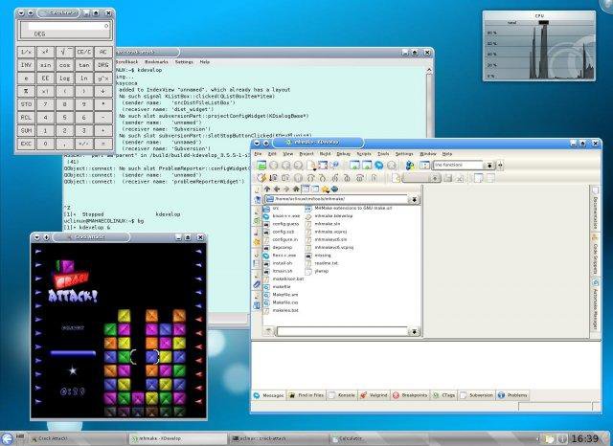The height and width of the screenshot is (446, 613).
Task: Click the AC button on calculator
Action: 103,53
